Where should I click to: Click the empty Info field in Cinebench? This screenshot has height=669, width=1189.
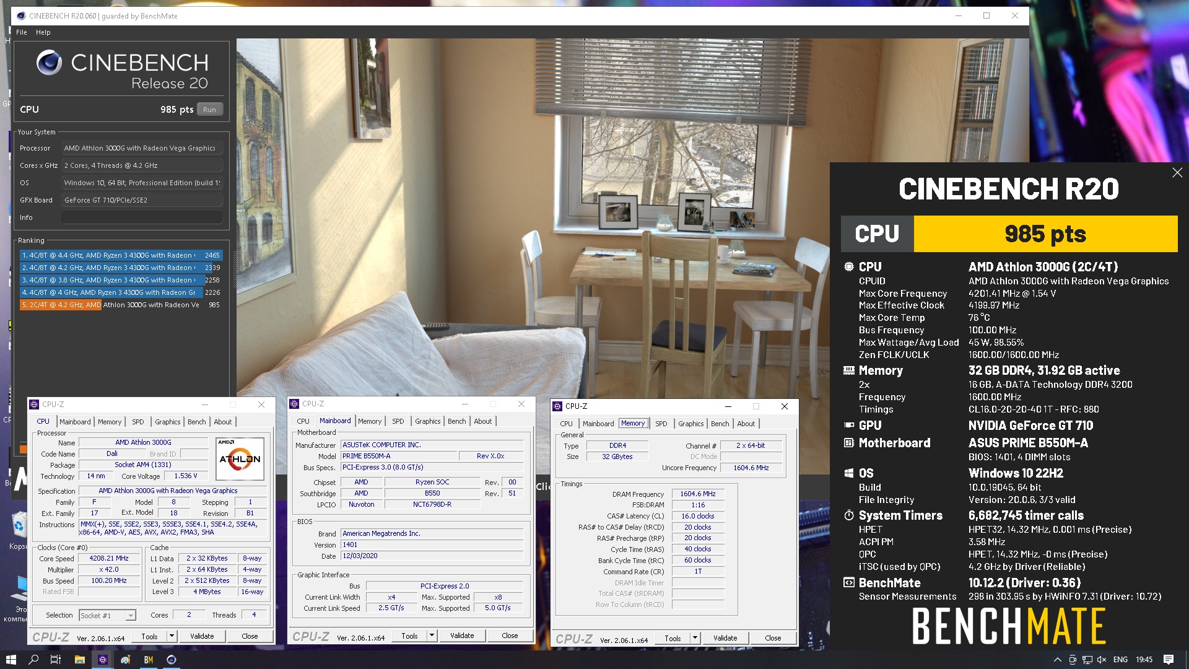coord(142,217)
